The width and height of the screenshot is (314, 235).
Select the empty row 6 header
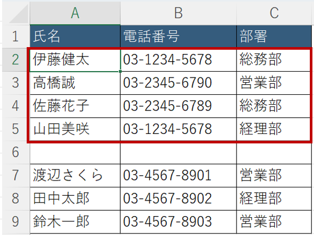(x=15, y=152)
